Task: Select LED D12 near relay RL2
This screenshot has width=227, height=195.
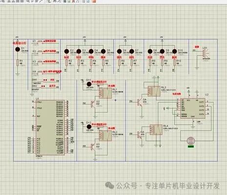Action: 89,127
